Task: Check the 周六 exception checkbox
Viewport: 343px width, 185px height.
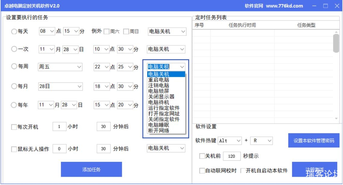Action: (x=106, y=31)
